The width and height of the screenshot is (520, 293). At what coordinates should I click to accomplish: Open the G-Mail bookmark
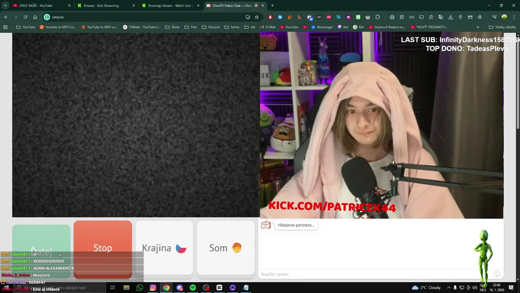[267, 27]
